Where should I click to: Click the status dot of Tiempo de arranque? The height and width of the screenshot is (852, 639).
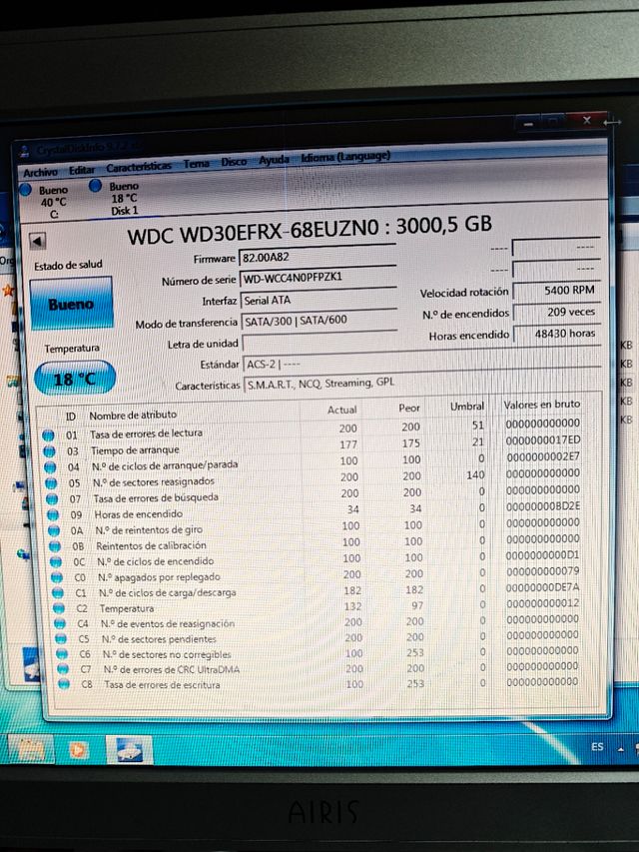[49, 451]
